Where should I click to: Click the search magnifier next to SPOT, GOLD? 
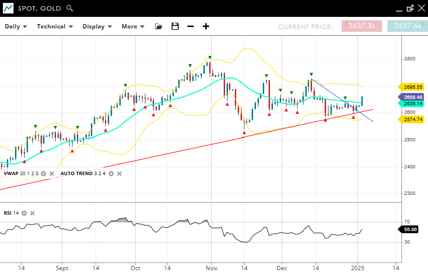70,8
